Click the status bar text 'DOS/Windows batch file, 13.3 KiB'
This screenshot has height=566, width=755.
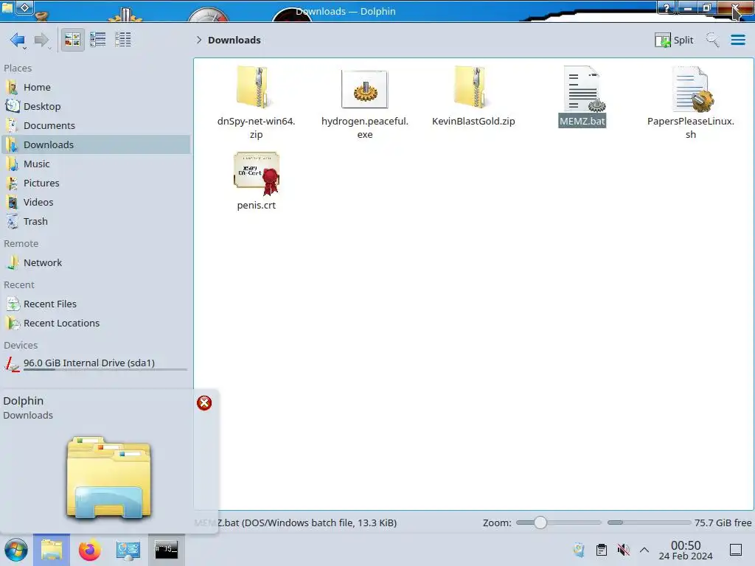(319, 523)
